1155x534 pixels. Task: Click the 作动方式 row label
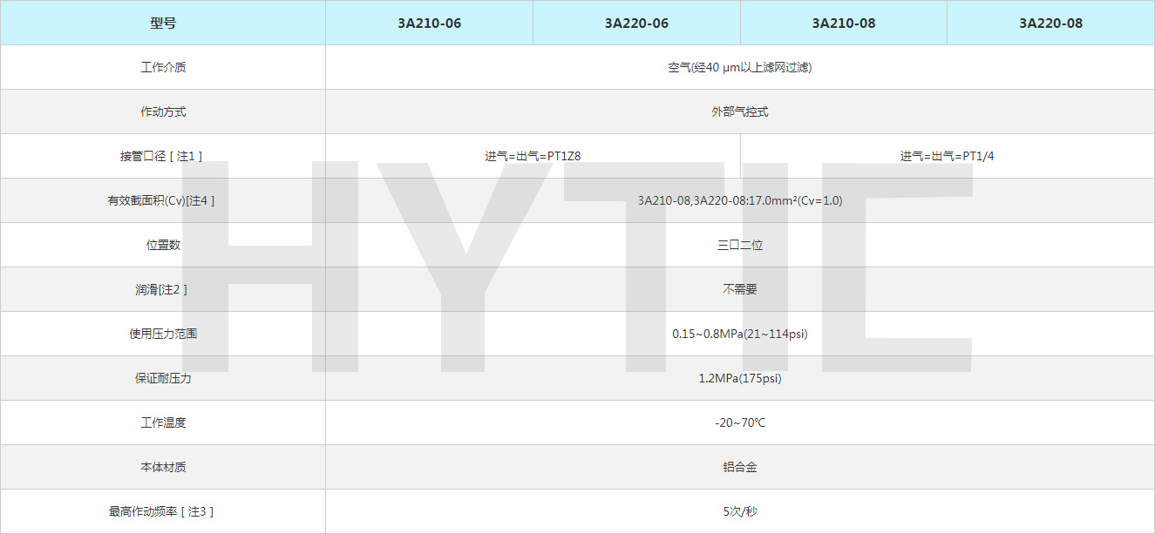[163, 112]
